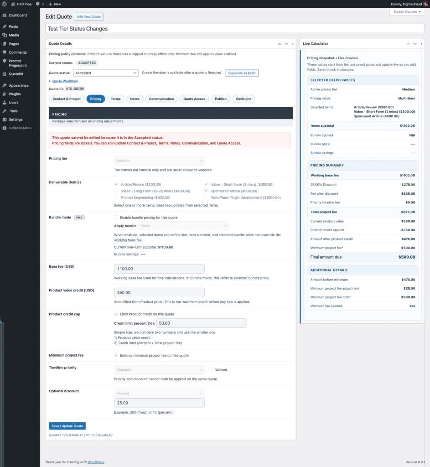
Task: Click the Collapse Menu arrow icon
Action: click(x=5, y=128)
